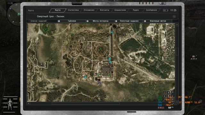205x115 pixels.
Task: Toggle the Места интереса filter
Action: (x=100, y=21)
